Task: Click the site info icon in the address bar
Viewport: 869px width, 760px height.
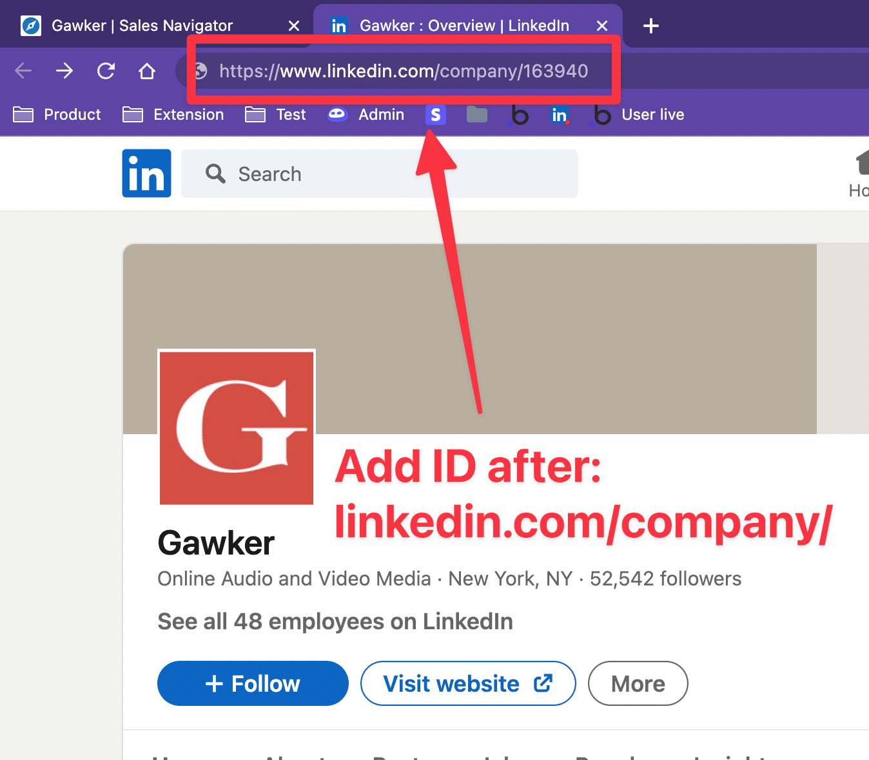Action: click(200, 71)
